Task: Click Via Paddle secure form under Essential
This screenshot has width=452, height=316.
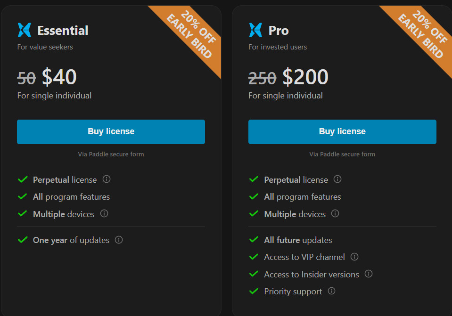Action: click(x=111, y=154)
